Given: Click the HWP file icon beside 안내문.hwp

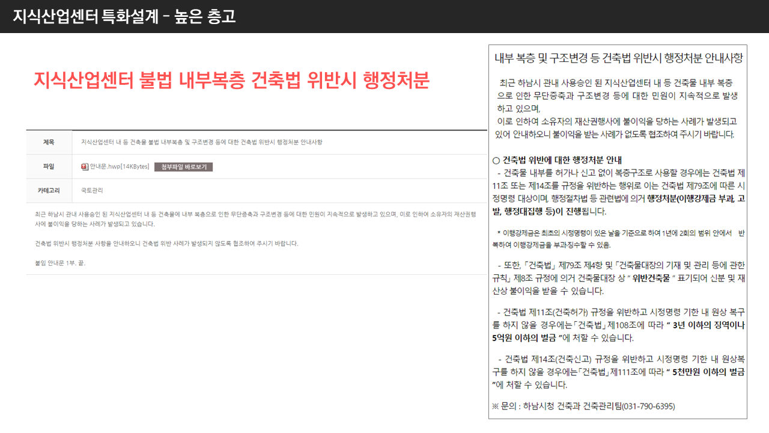Looking at the screenshot, I should [84, 166].
